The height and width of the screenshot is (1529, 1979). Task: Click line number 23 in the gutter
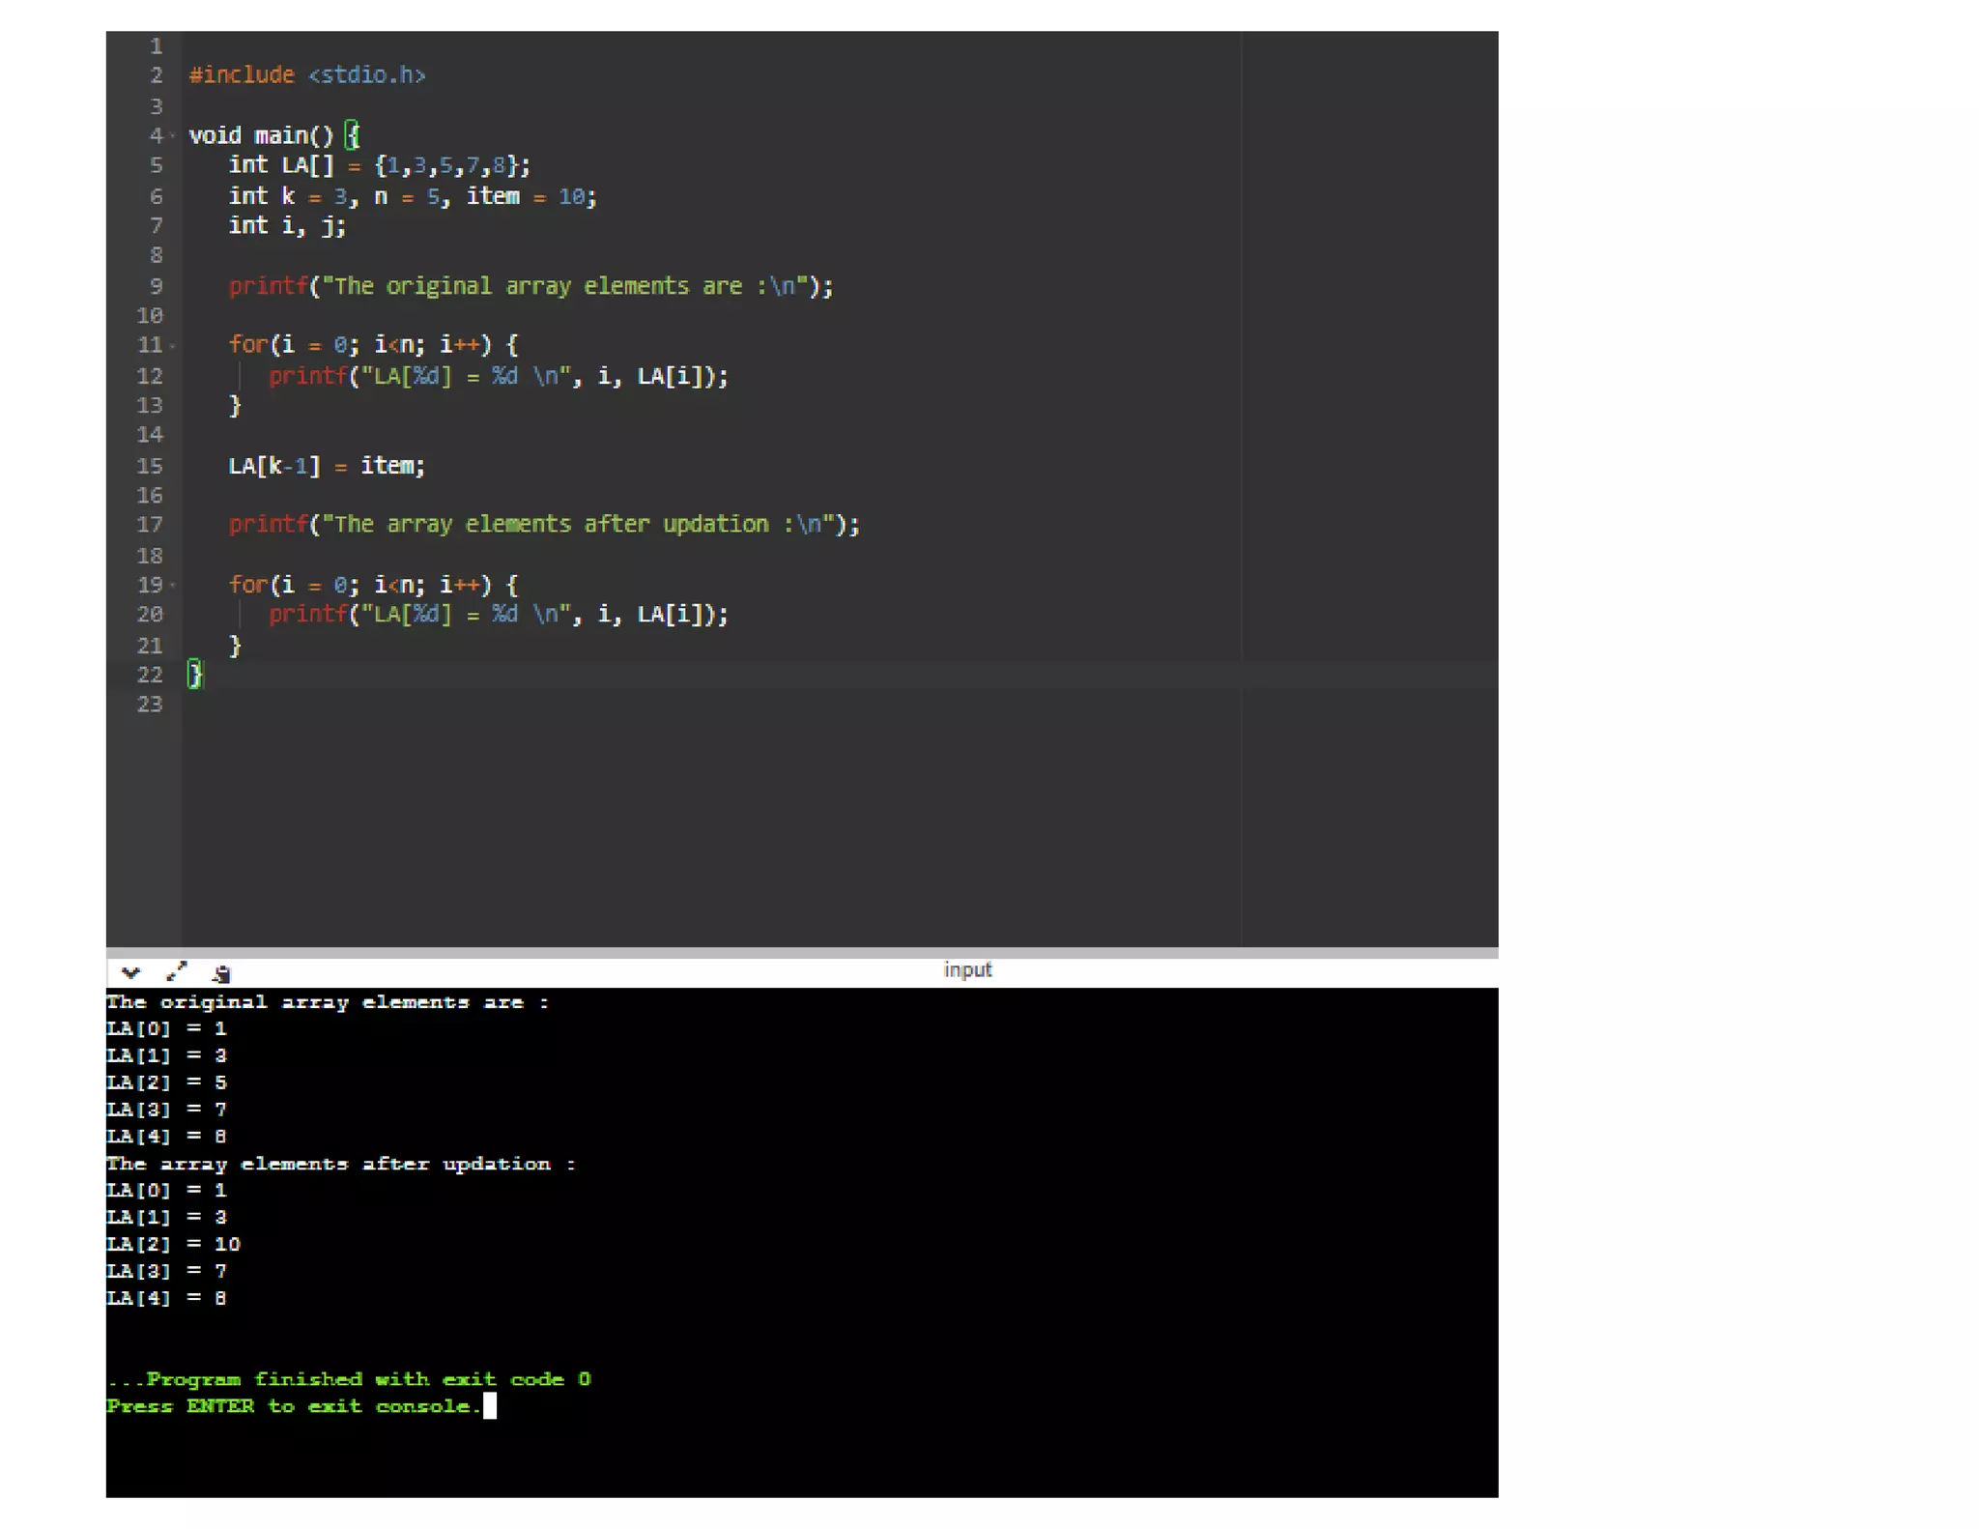point(150,705)
